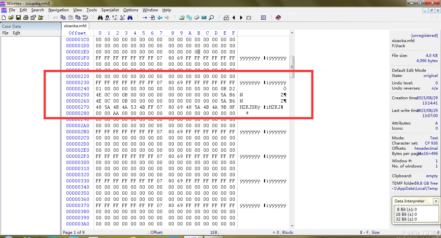441x238 pixels.
Task: Click the blue Back arrow icon
Action: (x=159, y=17)
